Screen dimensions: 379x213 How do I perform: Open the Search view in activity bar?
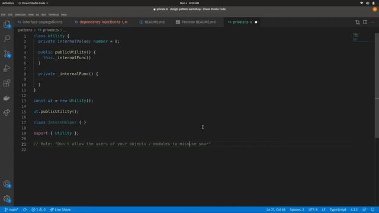[x=7, y=38]
